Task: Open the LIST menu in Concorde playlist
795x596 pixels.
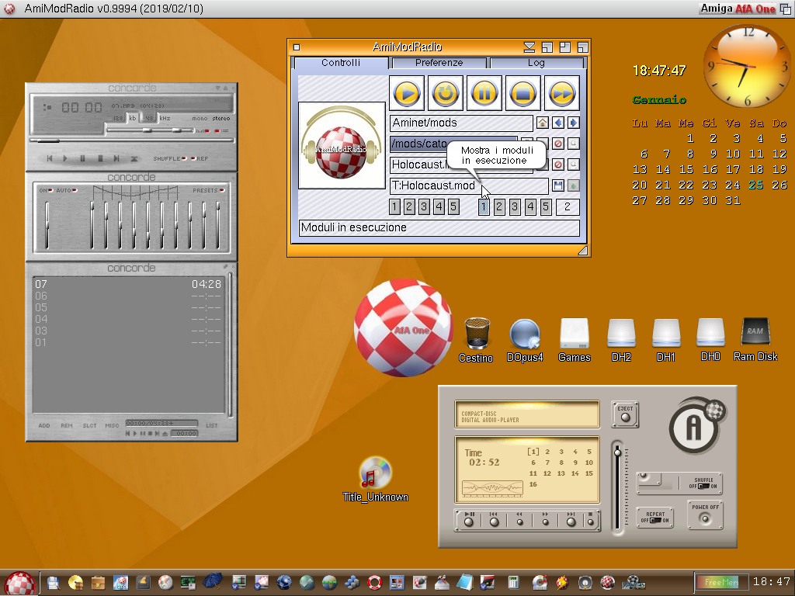Action: click(212, 425)
